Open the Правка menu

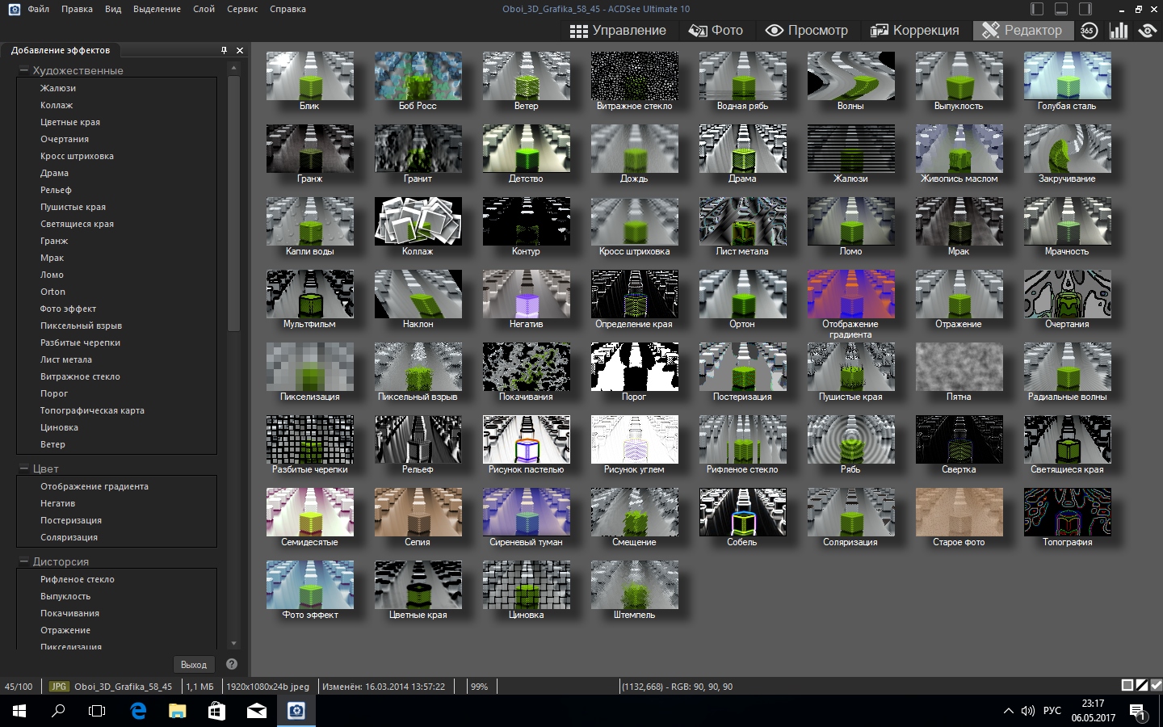(x=77, y=9)
